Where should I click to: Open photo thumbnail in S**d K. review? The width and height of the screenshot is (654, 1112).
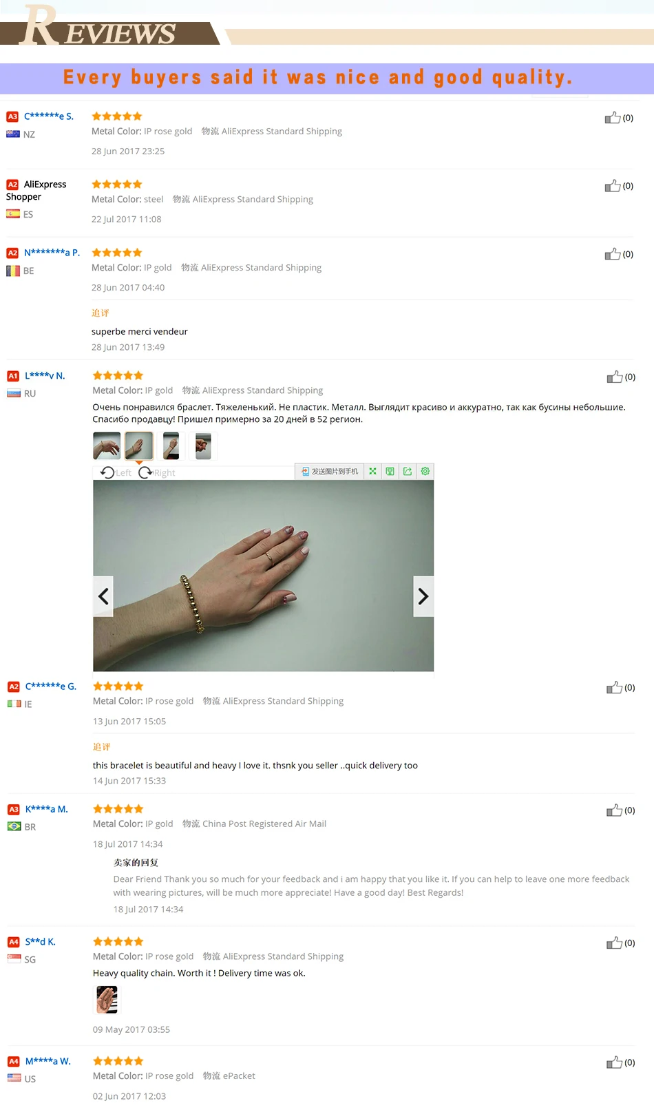point(107,1000)
